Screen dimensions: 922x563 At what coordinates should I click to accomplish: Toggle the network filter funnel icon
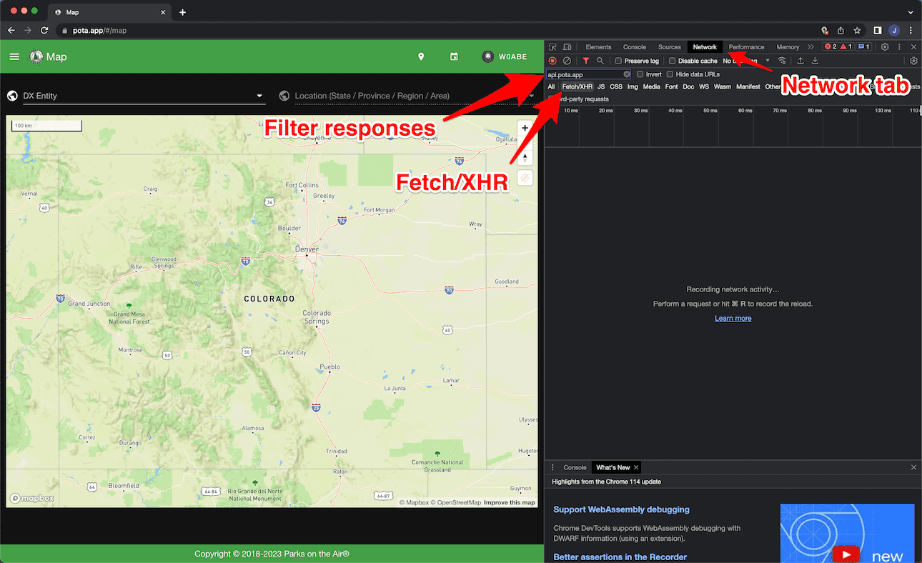click(x=586, y=61)
